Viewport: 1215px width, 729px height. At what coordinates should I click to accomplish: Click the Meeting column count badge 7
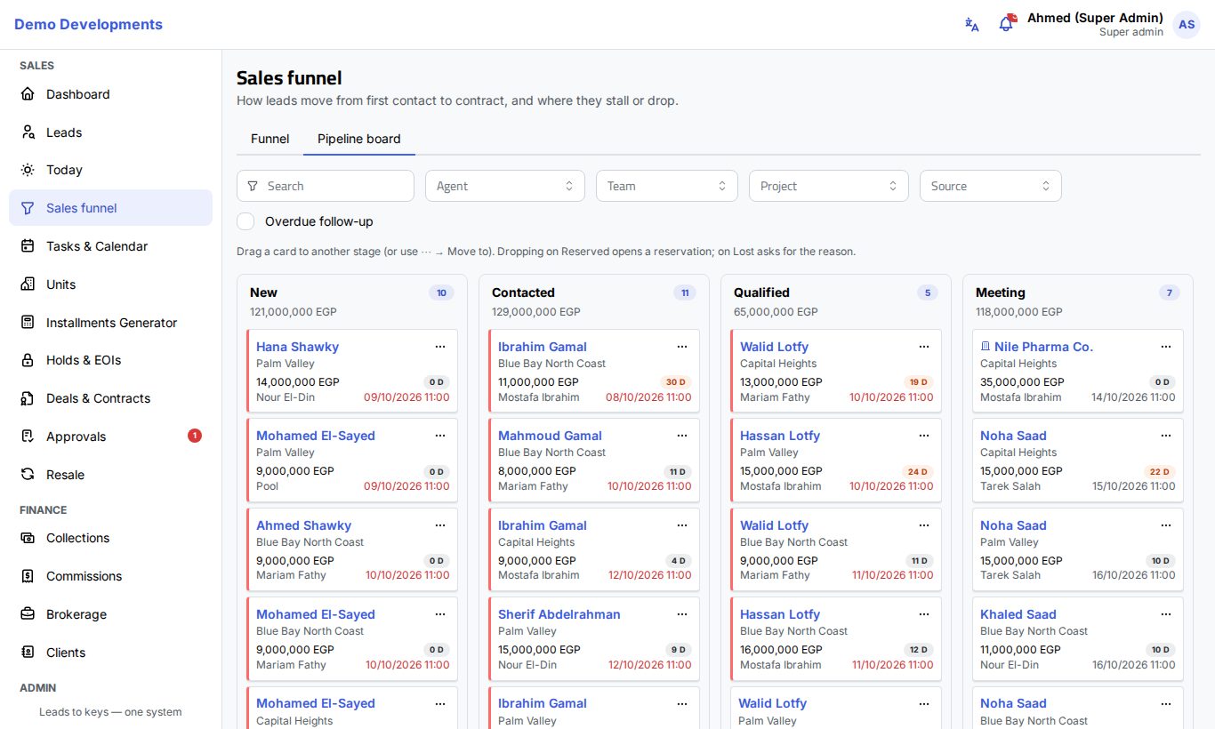(1171, 292)
